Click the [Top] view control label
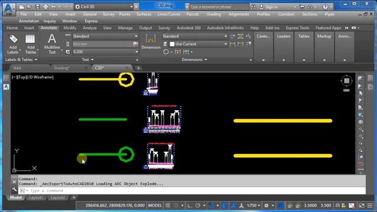This screenshot has height=212, width=377. click(x=21, y=77)
